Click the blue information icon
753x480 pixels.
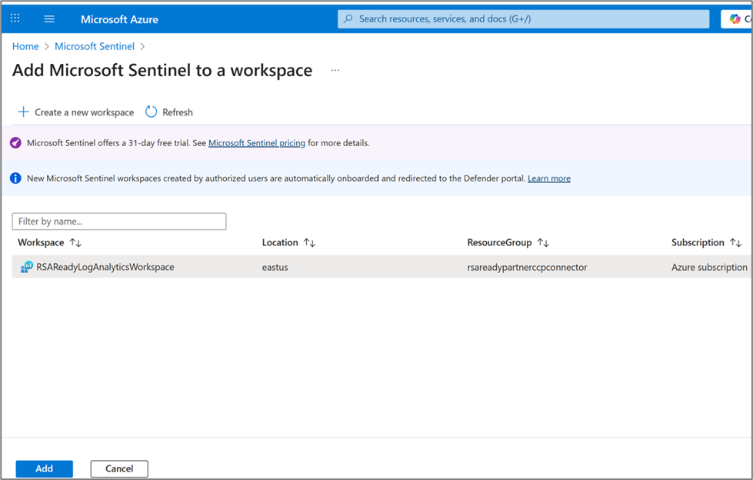click(15, 178)
